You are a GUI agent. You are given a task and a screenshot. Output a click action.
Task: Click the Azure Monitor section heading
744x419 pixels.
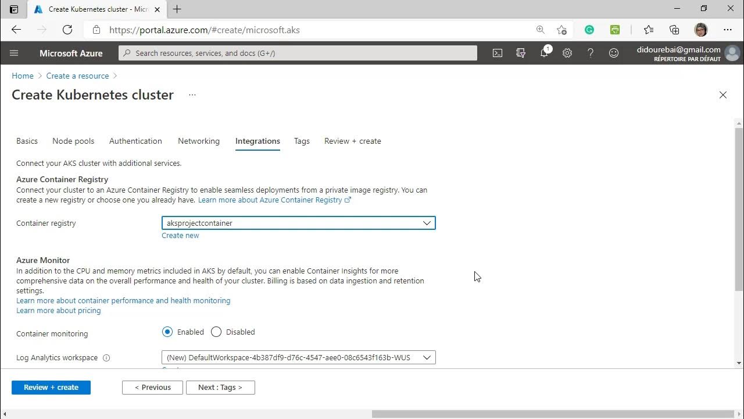[x=43, y=260]
